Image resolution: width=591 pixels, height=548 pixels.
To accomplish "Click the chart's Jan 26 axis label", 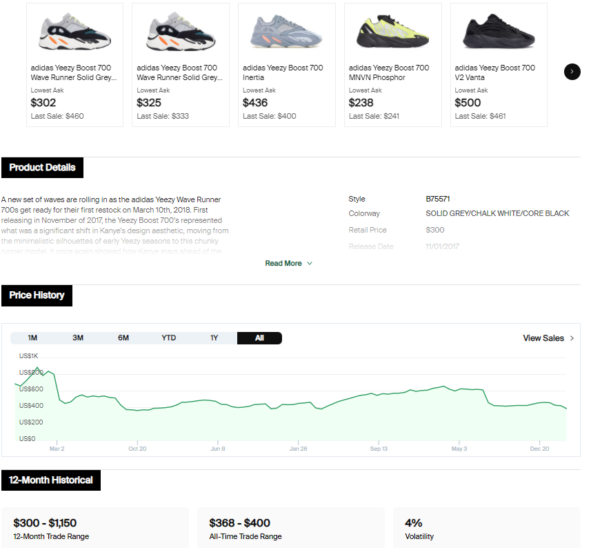I will (x=299, y=449).
